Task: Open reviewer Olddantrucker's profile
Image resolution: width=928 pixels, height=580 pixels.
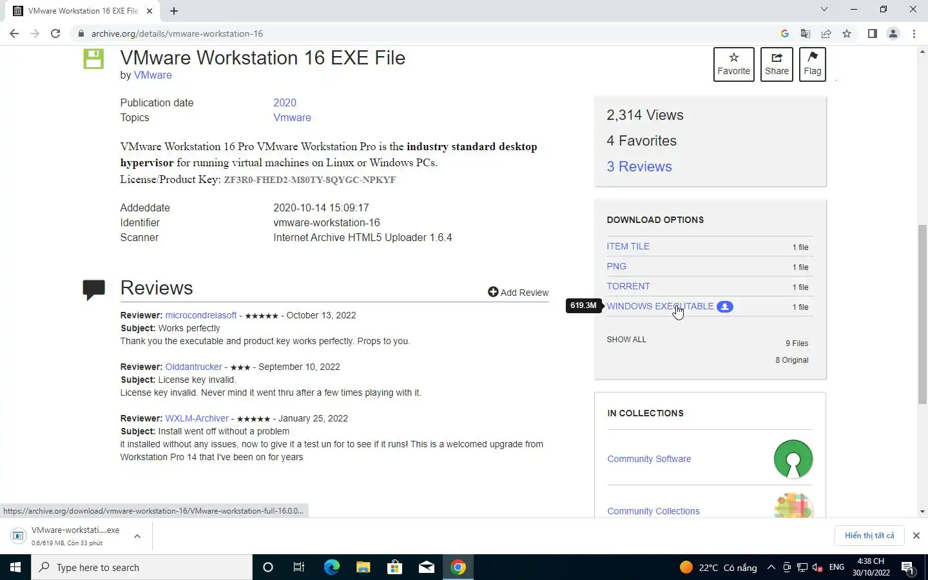Action: [193, 367]
